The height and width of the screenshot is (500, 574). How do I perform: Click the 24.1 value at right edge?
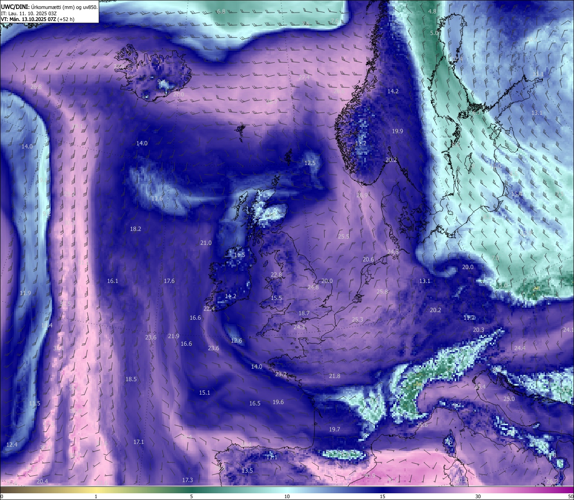[568, 330]
